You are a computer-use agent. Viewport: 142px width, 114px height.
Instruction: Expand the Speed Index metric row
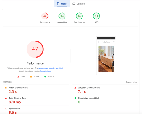pyautogui.click(x=36, y=110)
